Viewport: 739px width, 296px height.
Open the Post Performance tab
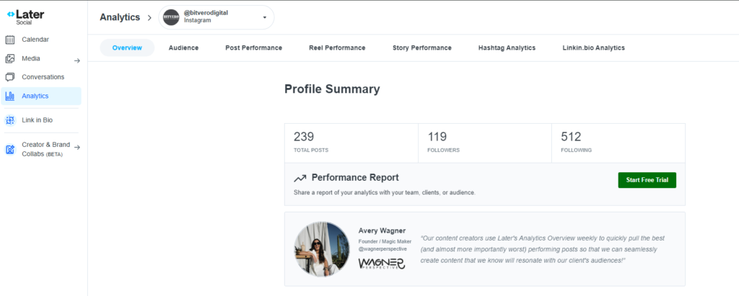(x=253, y=48)
